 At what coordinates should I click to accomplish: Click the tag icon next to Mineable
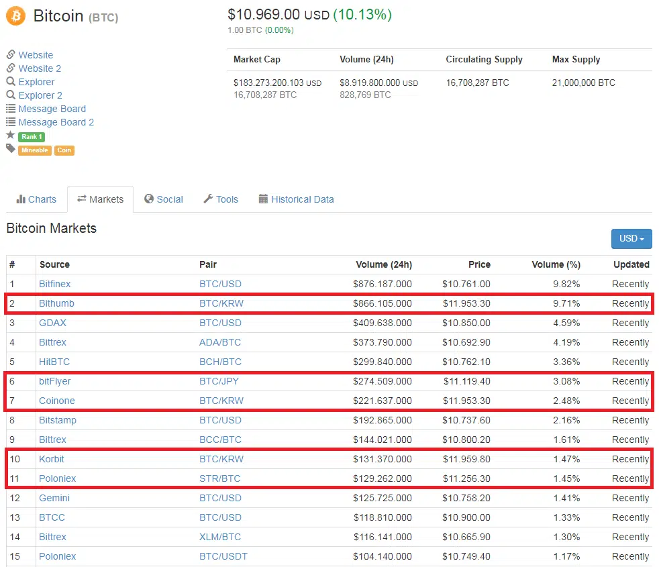coord(11,148)
